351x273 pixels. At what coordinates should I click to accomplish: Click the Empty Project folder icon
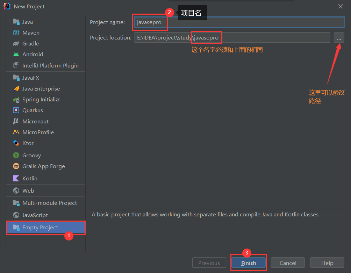click(16, 227)
